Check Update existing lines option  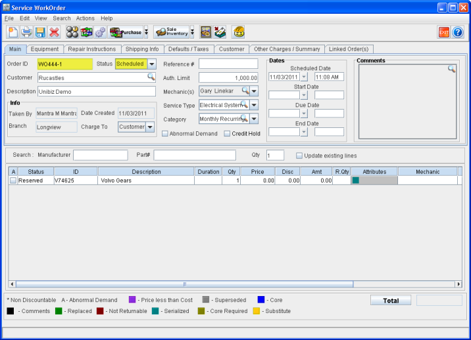pos(299,156)
